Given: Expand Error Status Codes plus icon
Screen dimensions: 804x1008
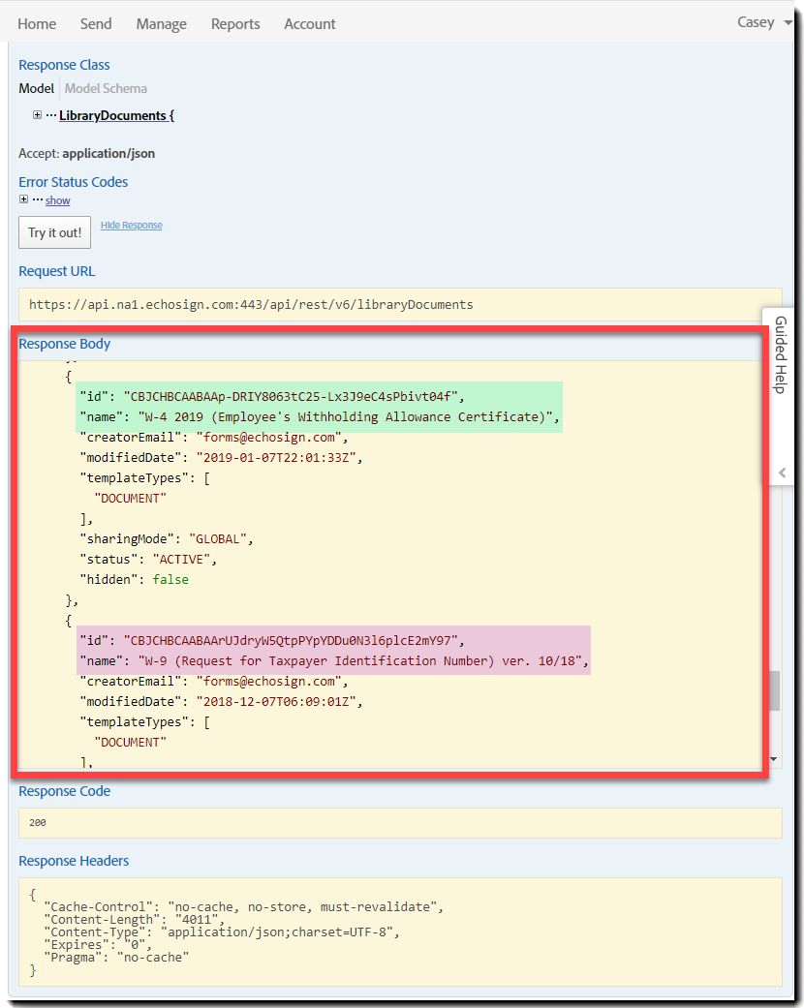Looking at the screenshot, I should [x=24, y=199].
